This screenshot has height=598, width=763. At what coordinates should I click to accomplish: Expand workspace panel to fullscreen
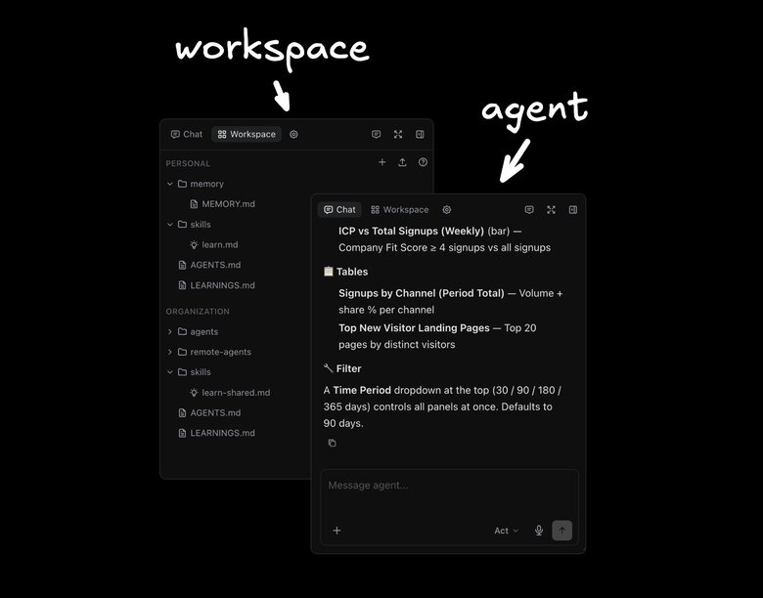tap(398, 134)
